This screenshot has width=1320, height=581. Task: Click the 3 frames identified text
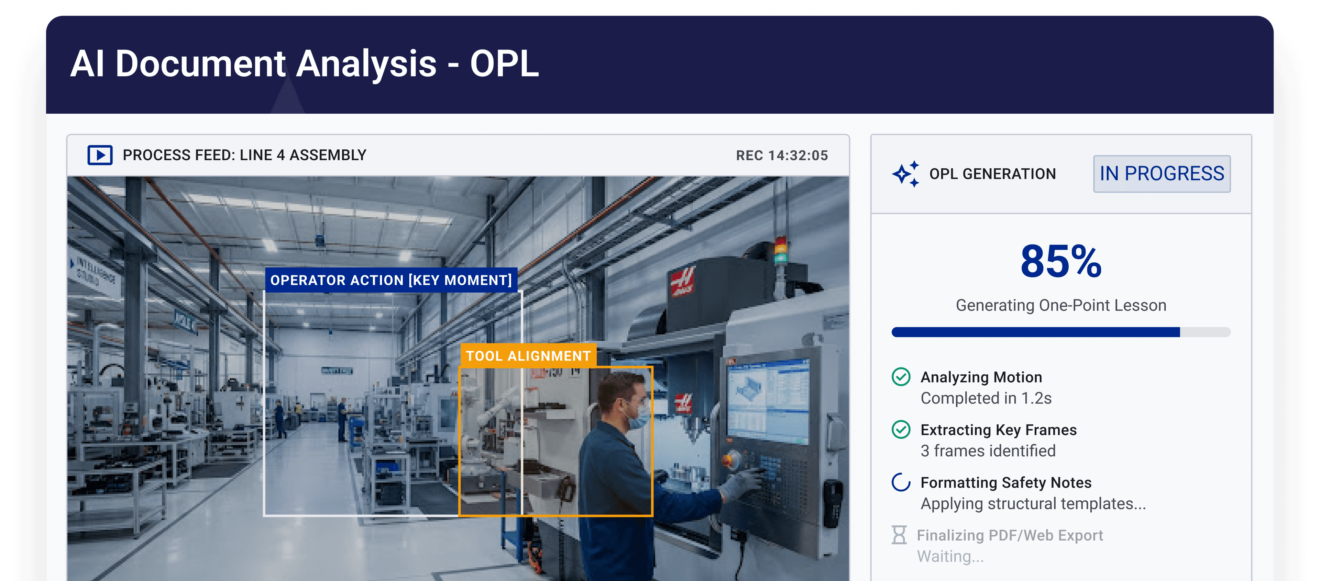pyautogui.click(x=988, y=451)
